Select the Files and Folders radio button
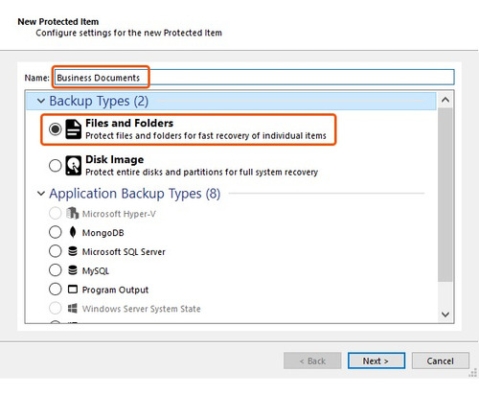The image size is (479, 396). point(56,129)
